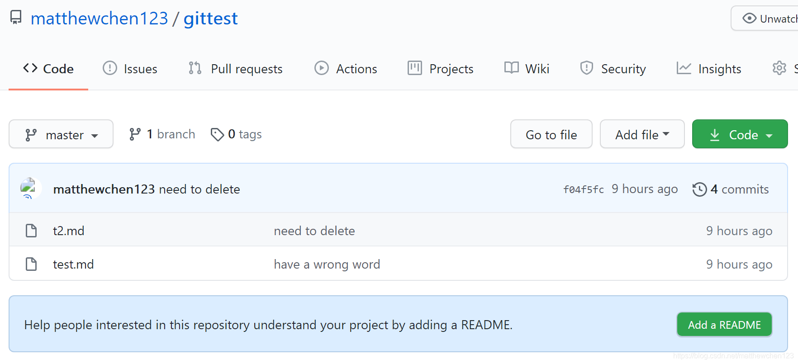Switch to the Code tab
Screen dimensions: 798x364
(48, 69)
